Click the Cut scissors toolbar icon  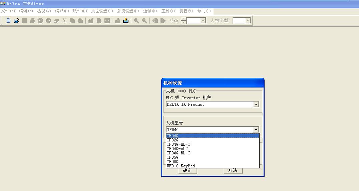point(64,21)
